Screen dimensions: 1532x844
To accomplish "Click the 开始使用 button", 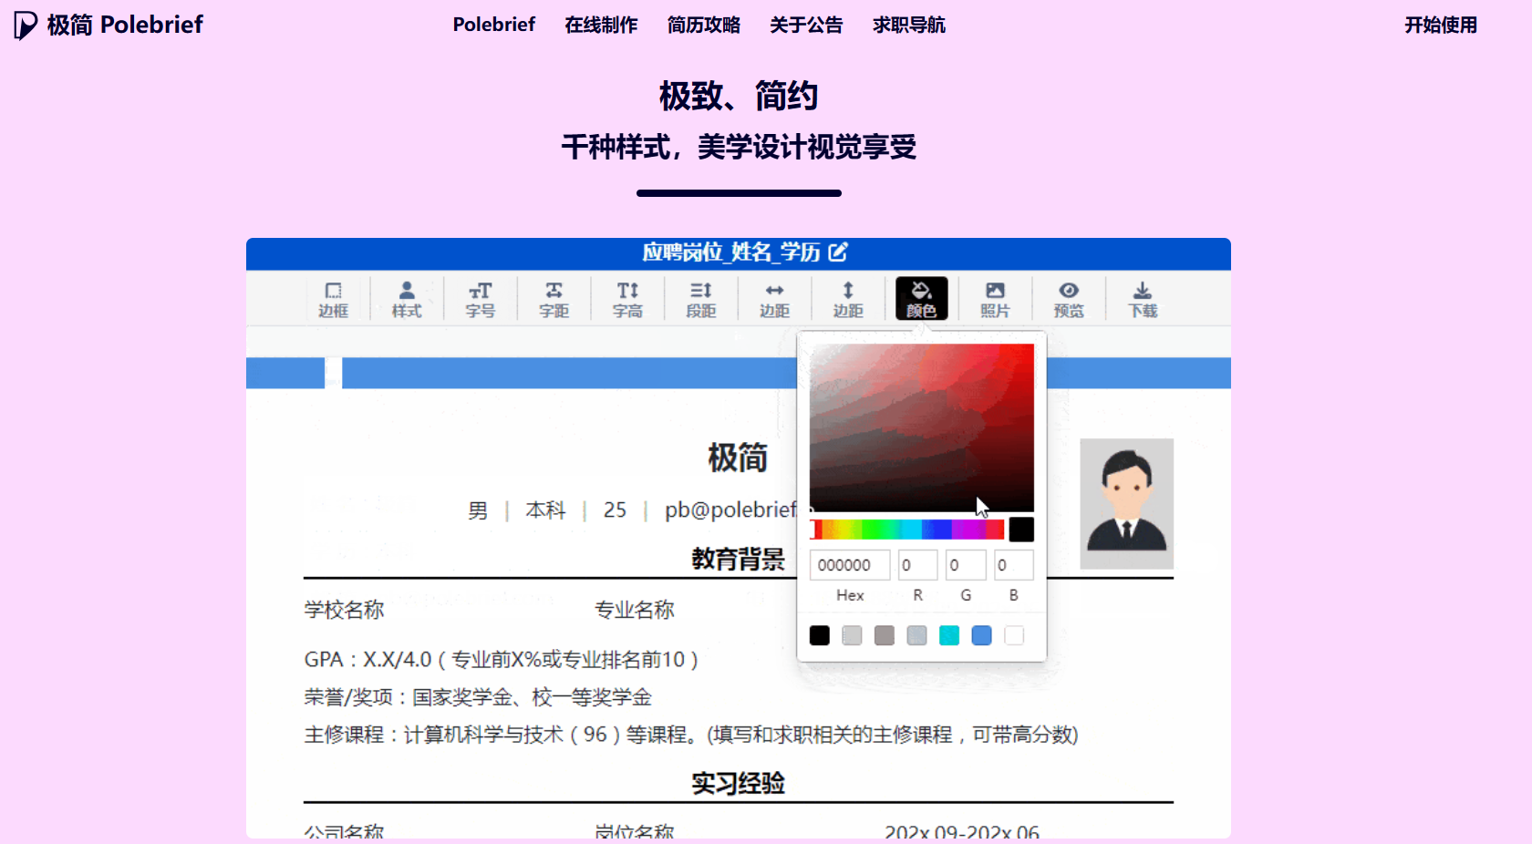I will pos(1439,26).
